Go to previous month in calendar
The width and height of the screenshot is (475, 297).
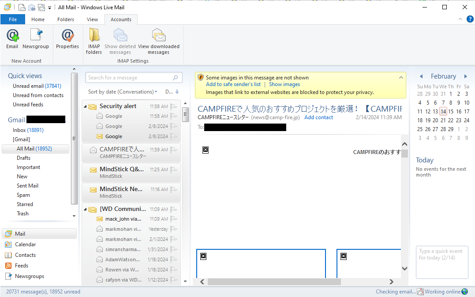pos(421,76)
